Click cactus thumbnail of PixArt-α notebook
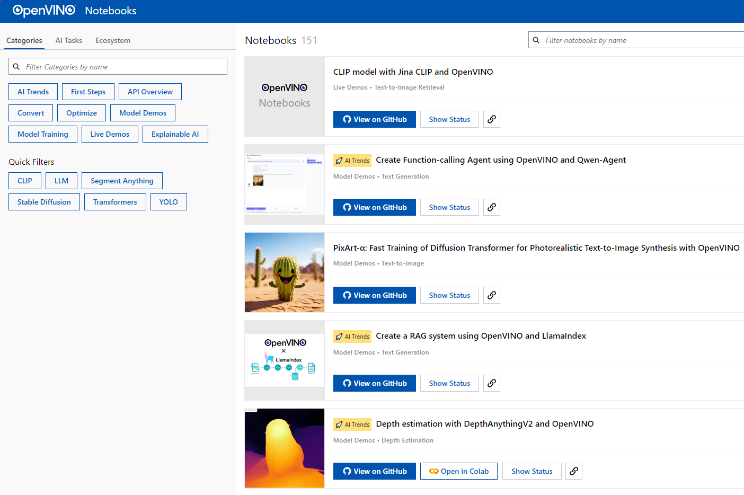This screenshot has width=744, height=495. pos(285,272)
